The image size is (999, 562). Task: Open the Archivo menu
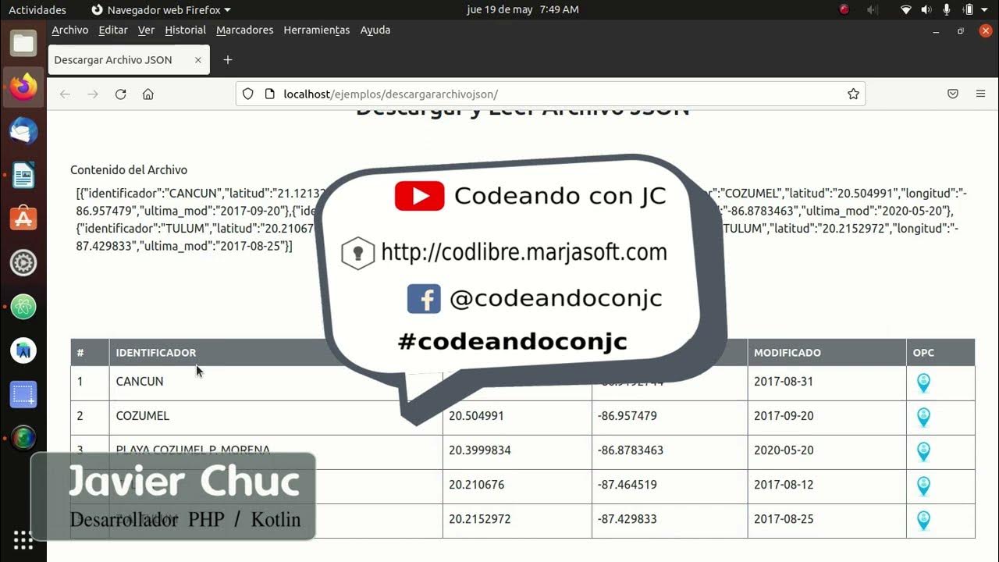[69, 30]
